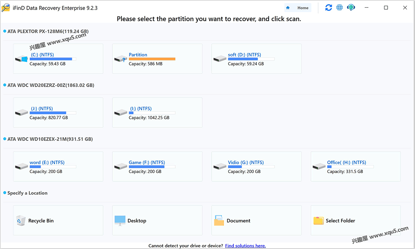Click the (C:) (NTFS) label
Screen dimensions: 415x249
[x=43, y=55]
